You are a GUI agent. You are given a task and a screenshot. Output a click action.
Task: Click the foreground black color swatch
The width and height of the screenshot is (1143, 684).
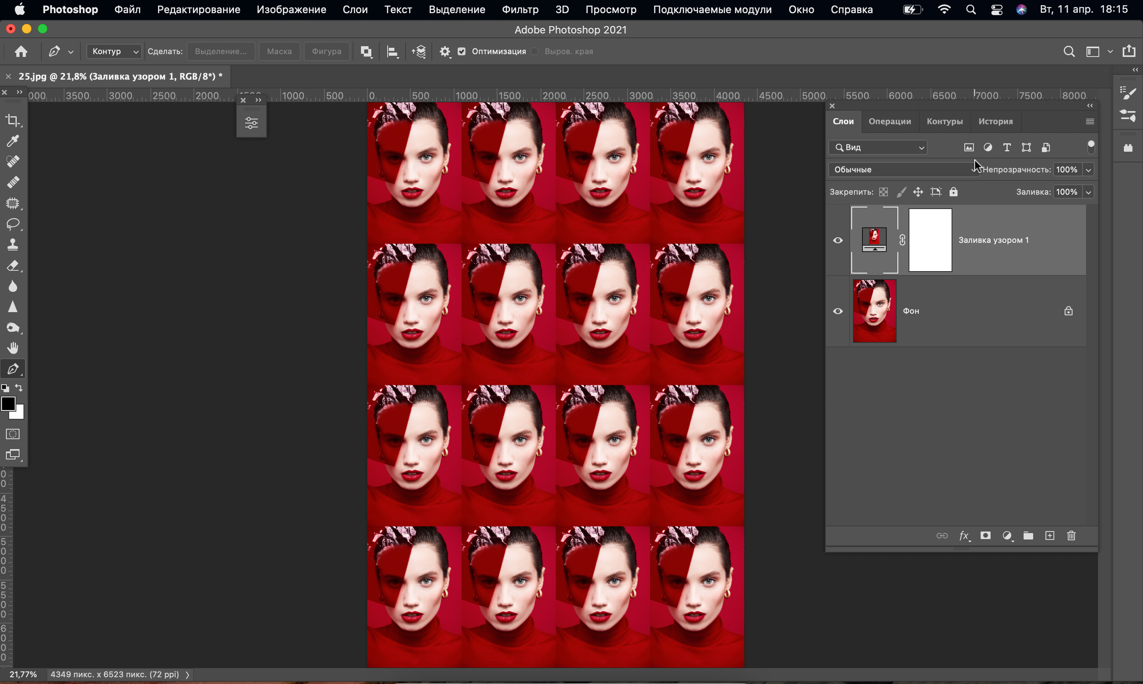coord(8,404)
